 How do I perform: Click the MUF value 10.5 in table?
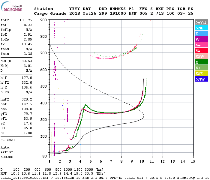click(15, 174)
